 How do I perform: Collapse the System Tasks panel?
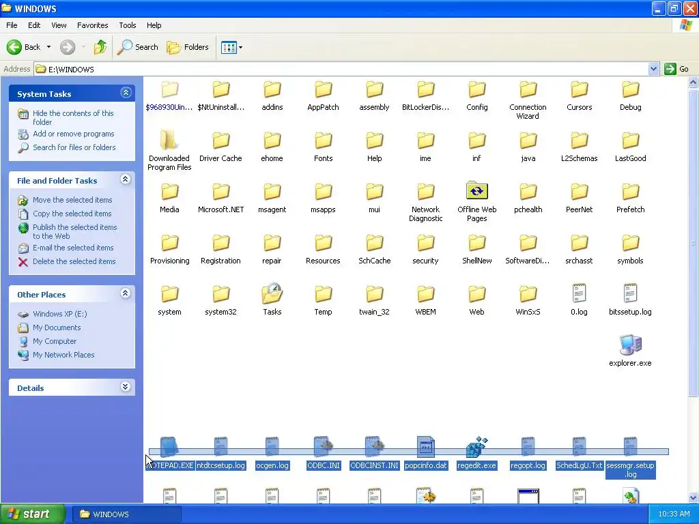tap(126, 93)
